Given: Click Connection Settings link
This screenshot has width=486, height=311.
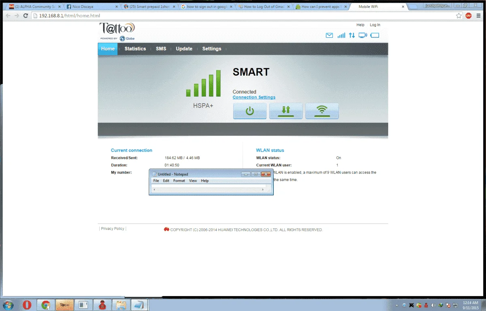Looking at the screenshot, I should click(x=254, y=97).
